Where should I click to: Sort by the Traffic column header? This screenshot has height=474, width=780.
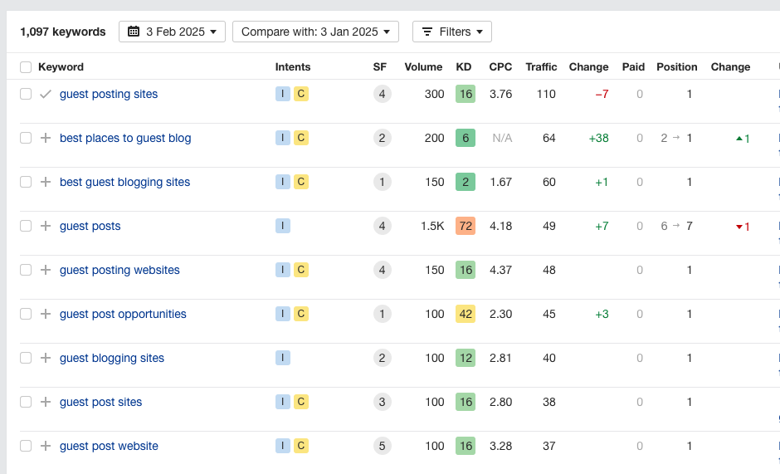click(541, 67)
